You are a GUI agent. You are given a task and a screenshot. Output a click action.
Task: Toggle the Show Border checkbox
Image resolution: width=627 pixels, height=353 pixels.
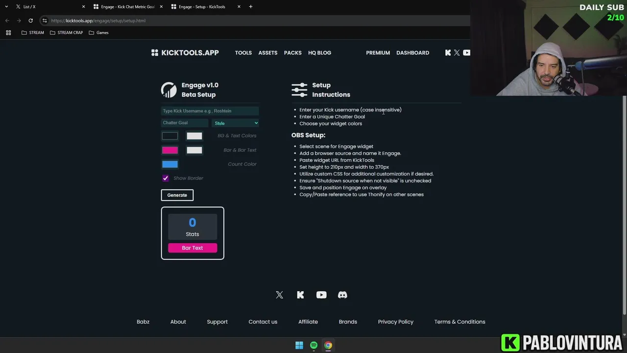166,178
